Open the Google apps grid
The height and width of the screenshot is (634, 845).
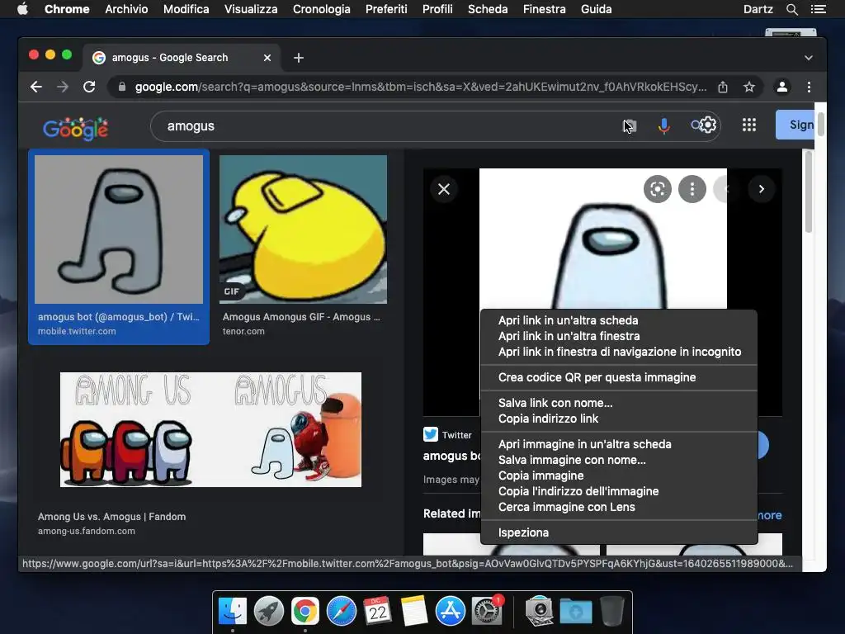coord(749,125)
